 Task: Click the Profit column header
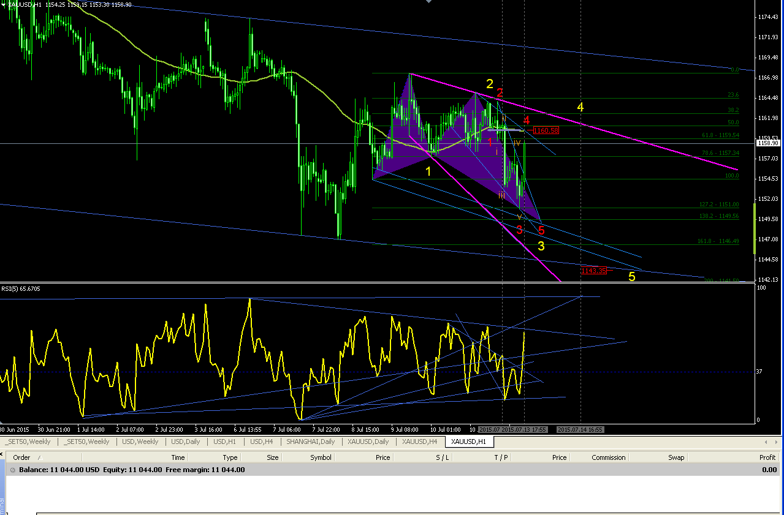[x=767, y=457]
